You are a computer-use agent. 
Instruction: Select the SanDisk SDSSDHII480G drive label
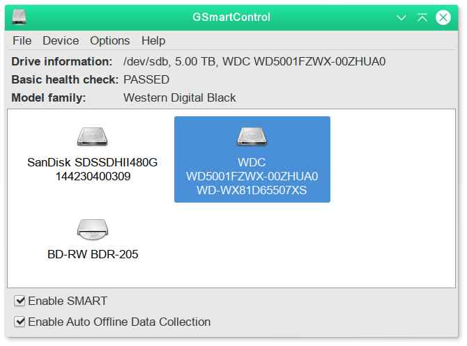coord(93,162)
